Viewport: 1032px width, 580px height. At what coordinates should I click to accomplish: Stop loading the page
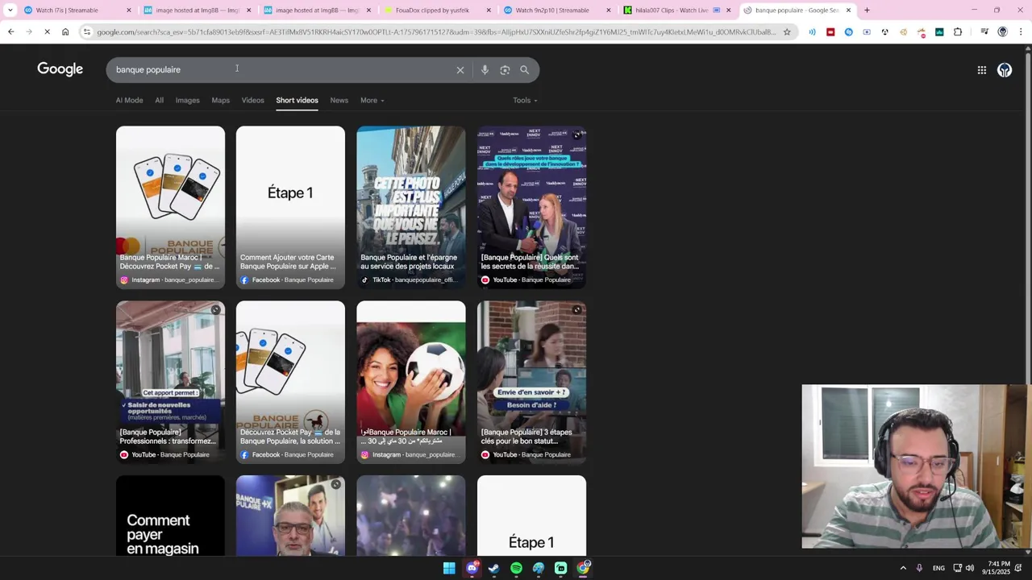tap(47, 32)
